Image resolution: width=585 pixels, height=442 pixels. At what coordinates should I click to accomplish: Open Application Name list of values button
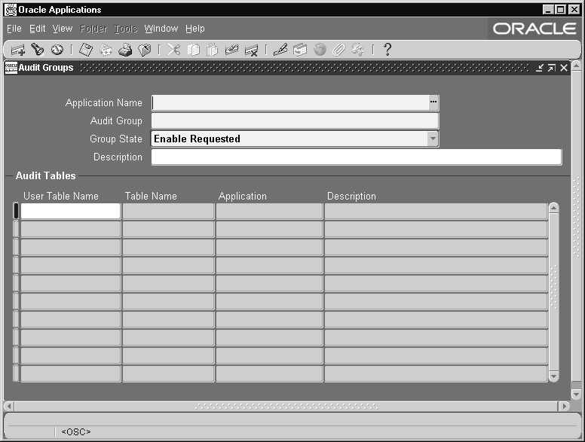[x=433, y=102]
